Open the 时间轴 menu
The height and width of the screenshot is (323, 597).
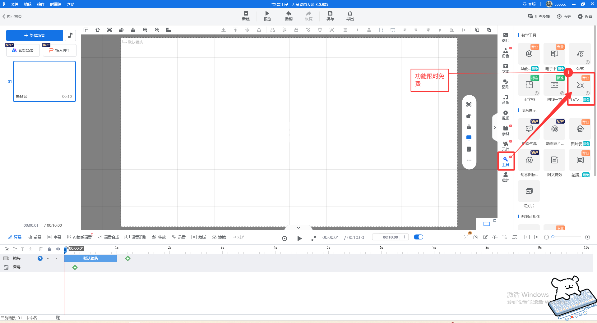56,4
